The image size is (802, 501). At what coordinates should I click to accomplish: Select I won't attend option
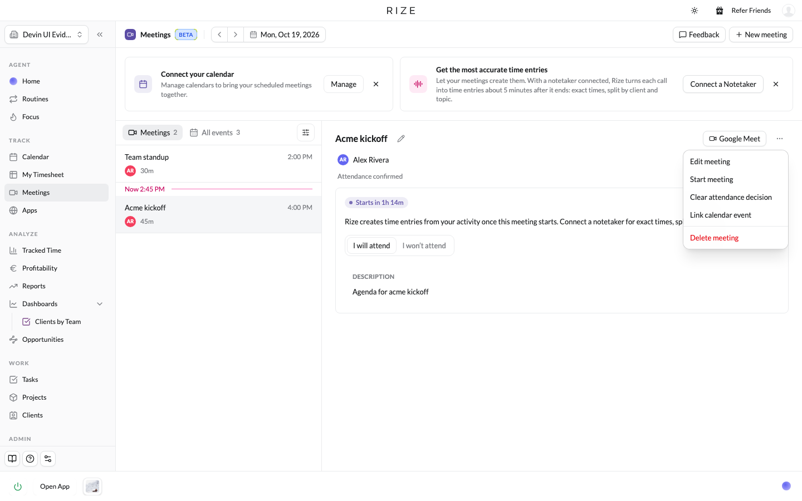click(x=424, y=245)
